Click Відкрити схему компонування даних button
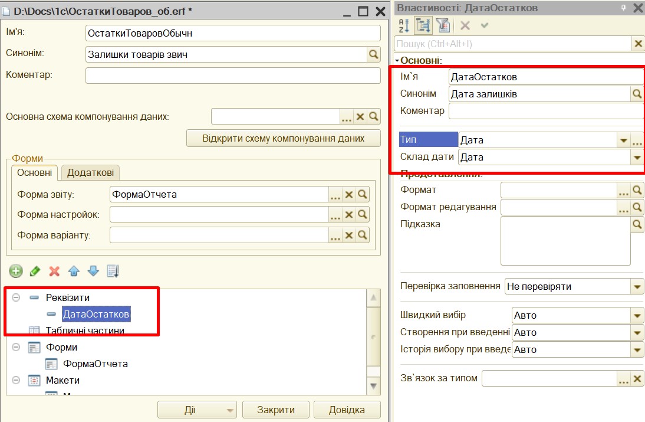645x422 pixels. coord(283,138)
